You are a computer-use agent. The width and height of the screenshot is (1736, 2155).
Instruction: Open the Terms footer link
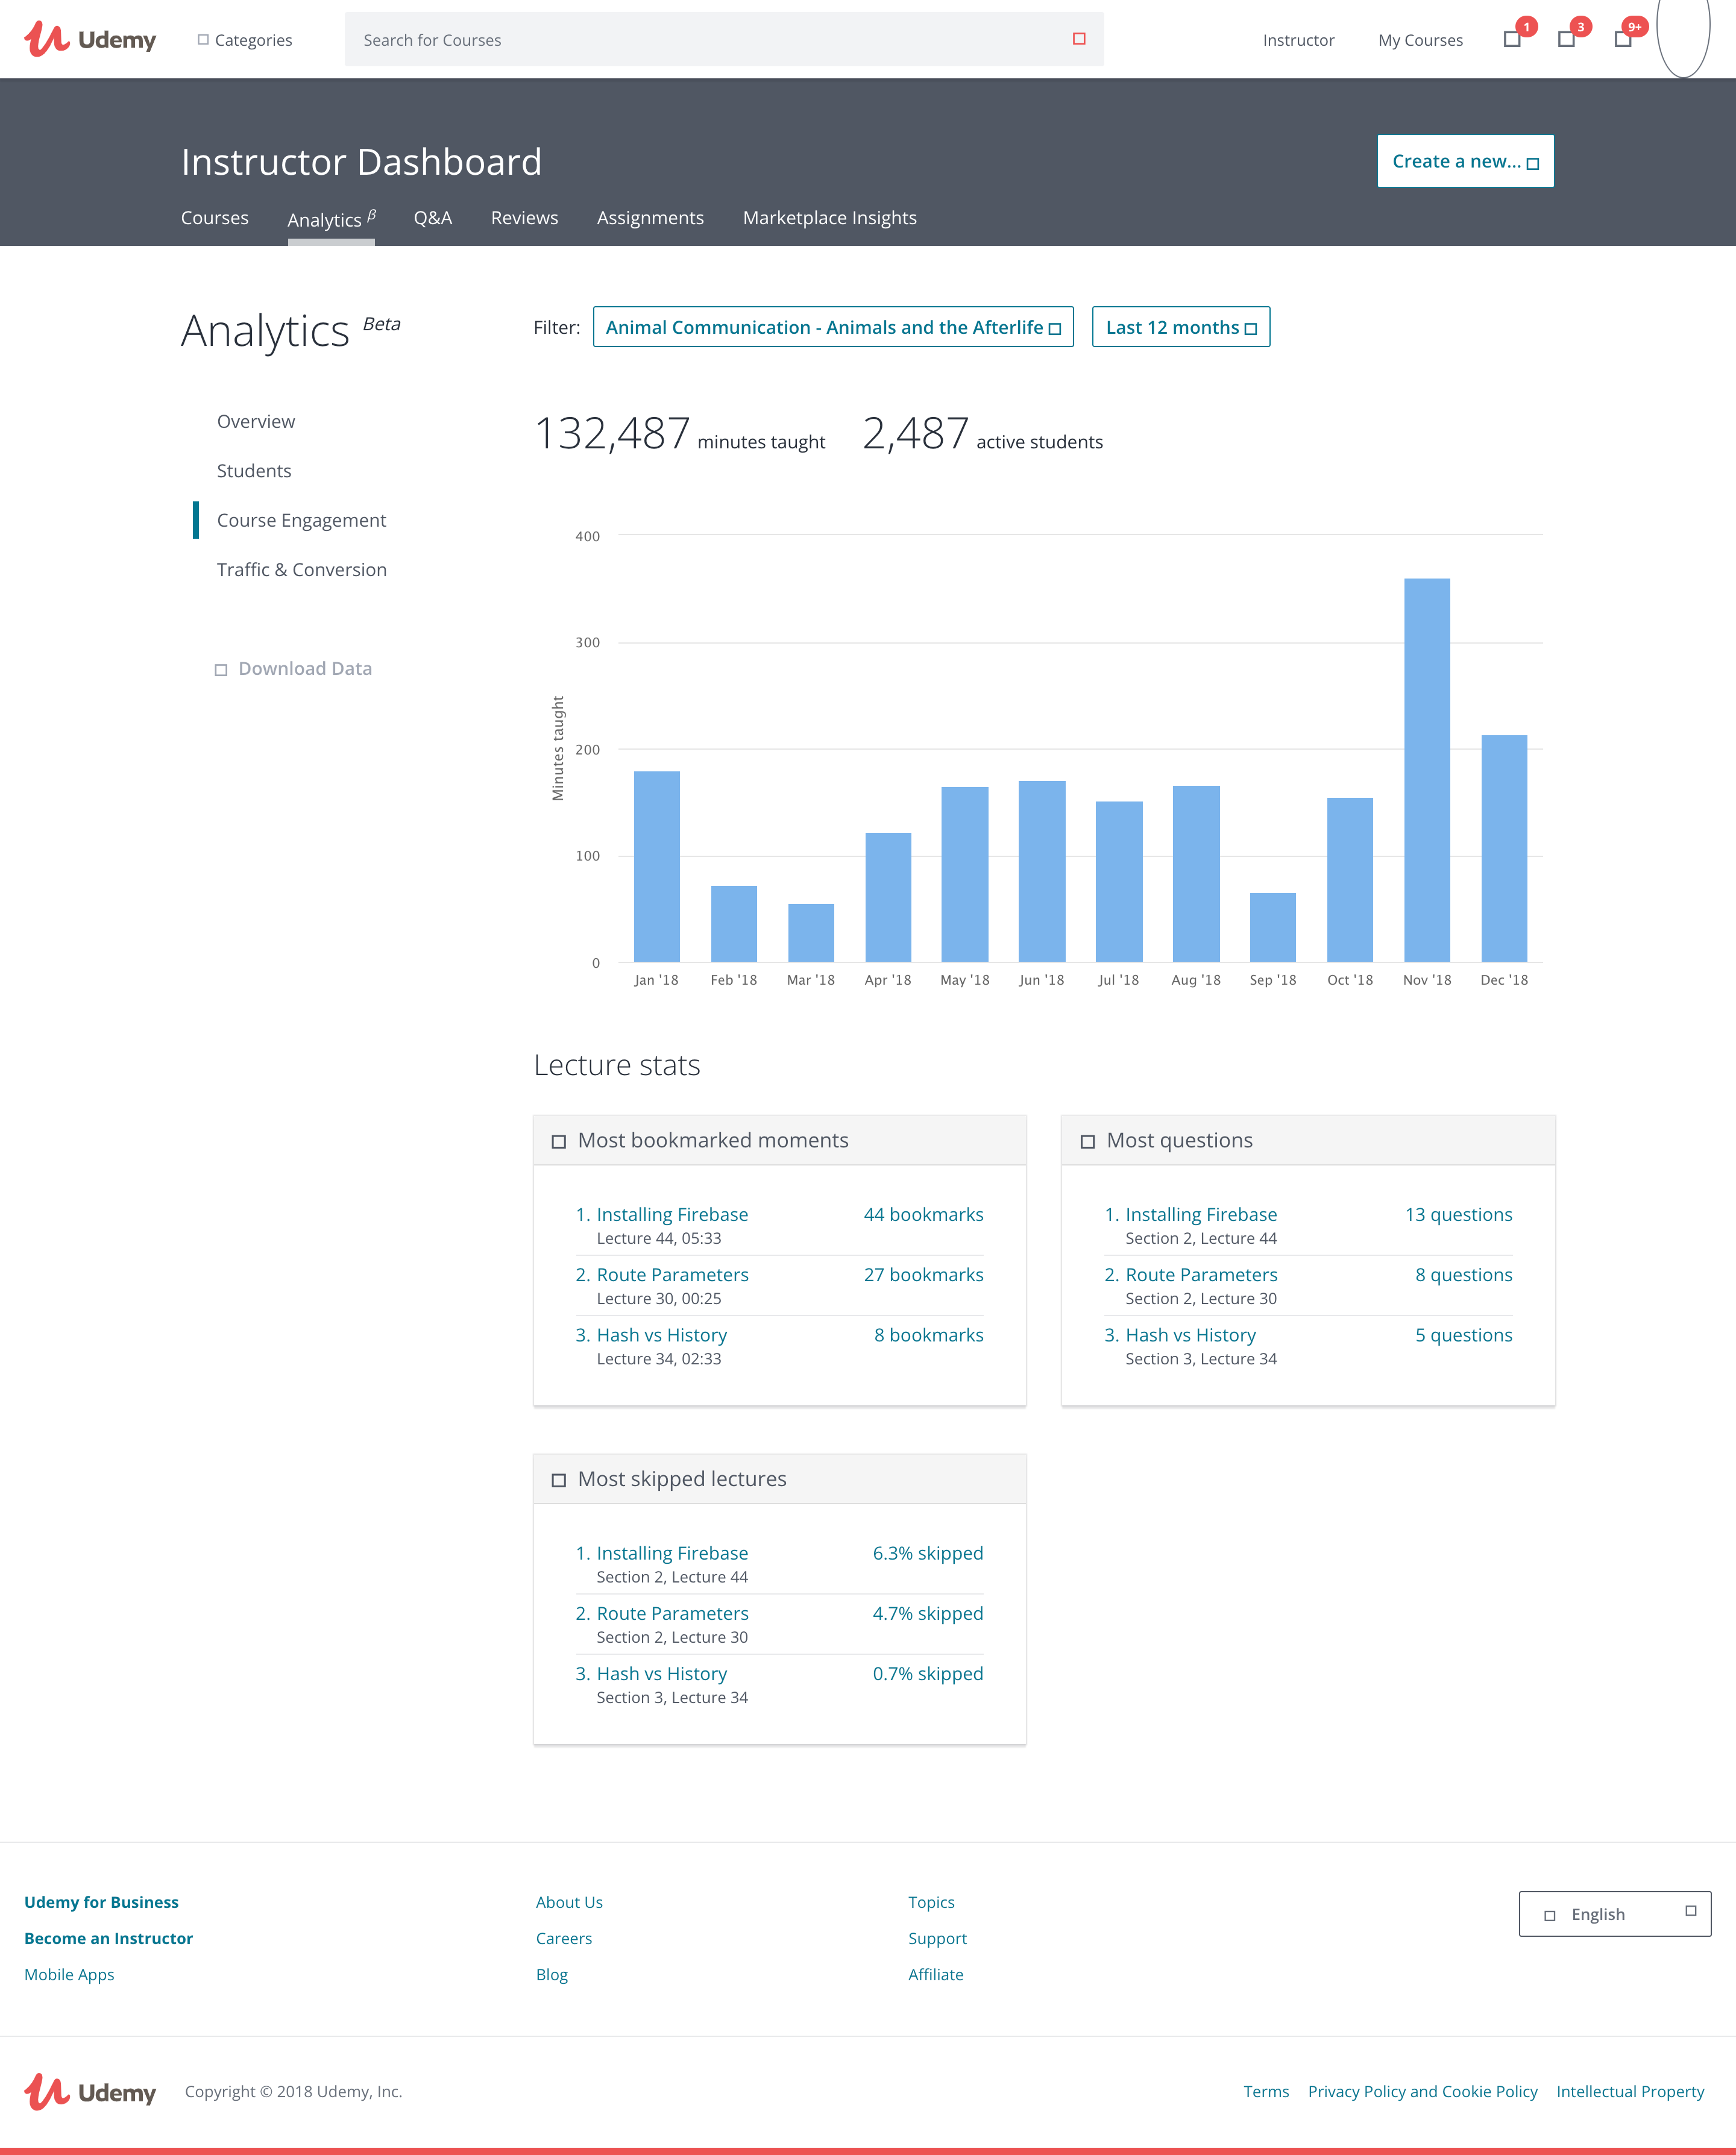(1266, 2091)
